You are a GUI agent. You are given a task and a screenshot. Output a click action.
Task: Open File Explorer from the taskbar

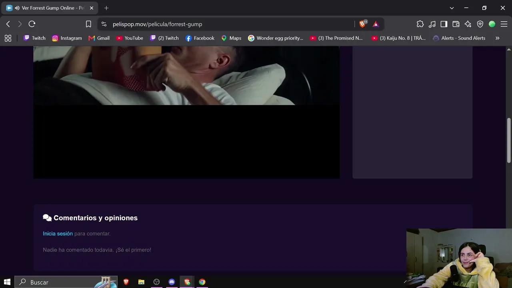pyautogui.click(x=141, y=282)
